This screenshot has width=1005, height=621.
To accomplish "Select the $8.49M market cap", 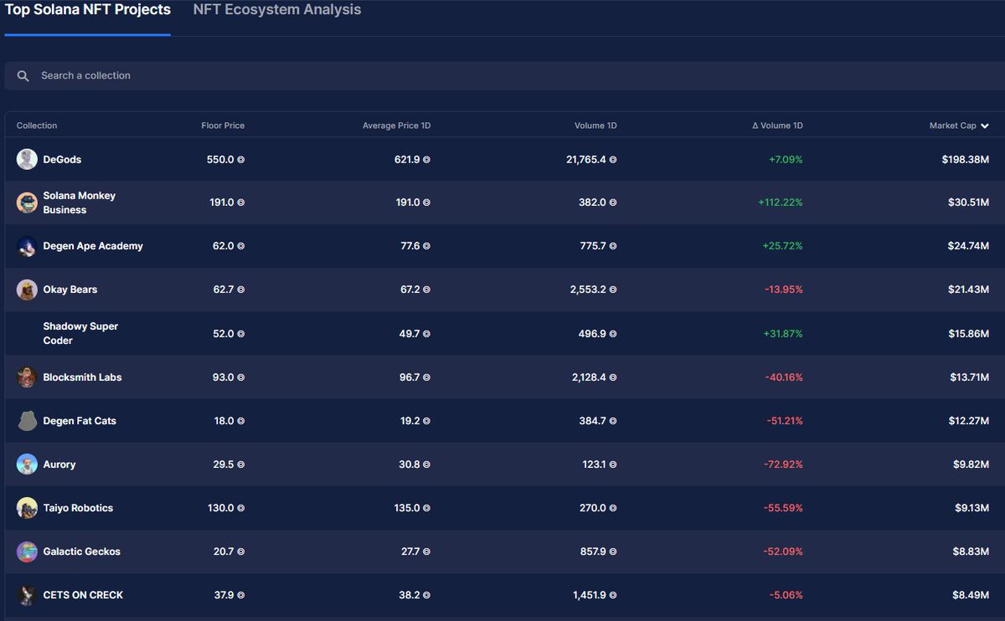I will pyautogui.click(x=971, y=594).
